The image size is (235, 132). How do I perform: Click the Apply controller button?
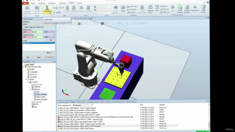click(x=123, y=9)
